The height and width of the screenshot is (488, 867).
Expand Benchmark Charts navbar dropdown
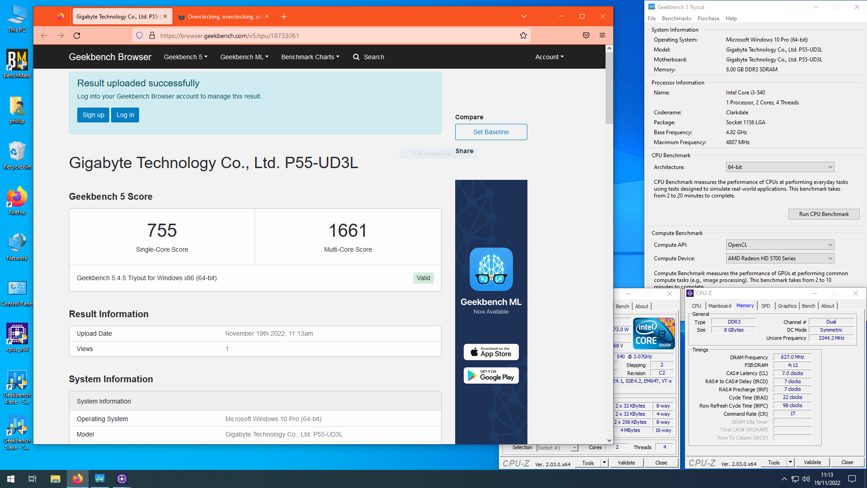(x=310, y=57)
